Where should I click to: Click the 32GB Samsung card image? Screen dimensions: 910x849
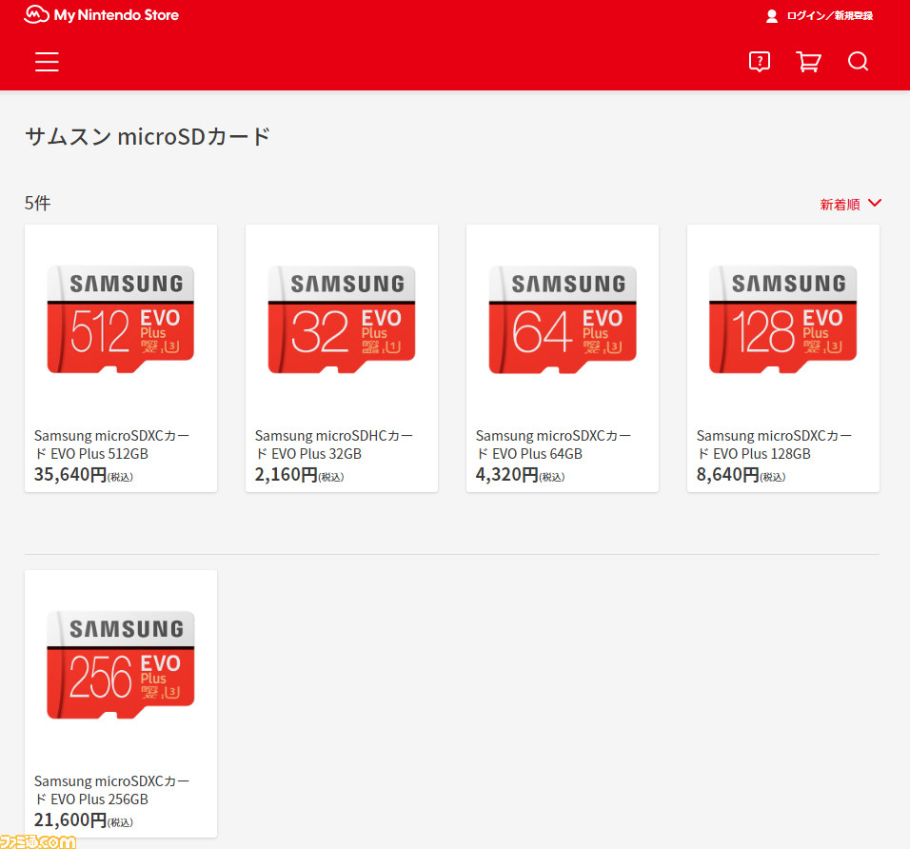pos(342,319)
